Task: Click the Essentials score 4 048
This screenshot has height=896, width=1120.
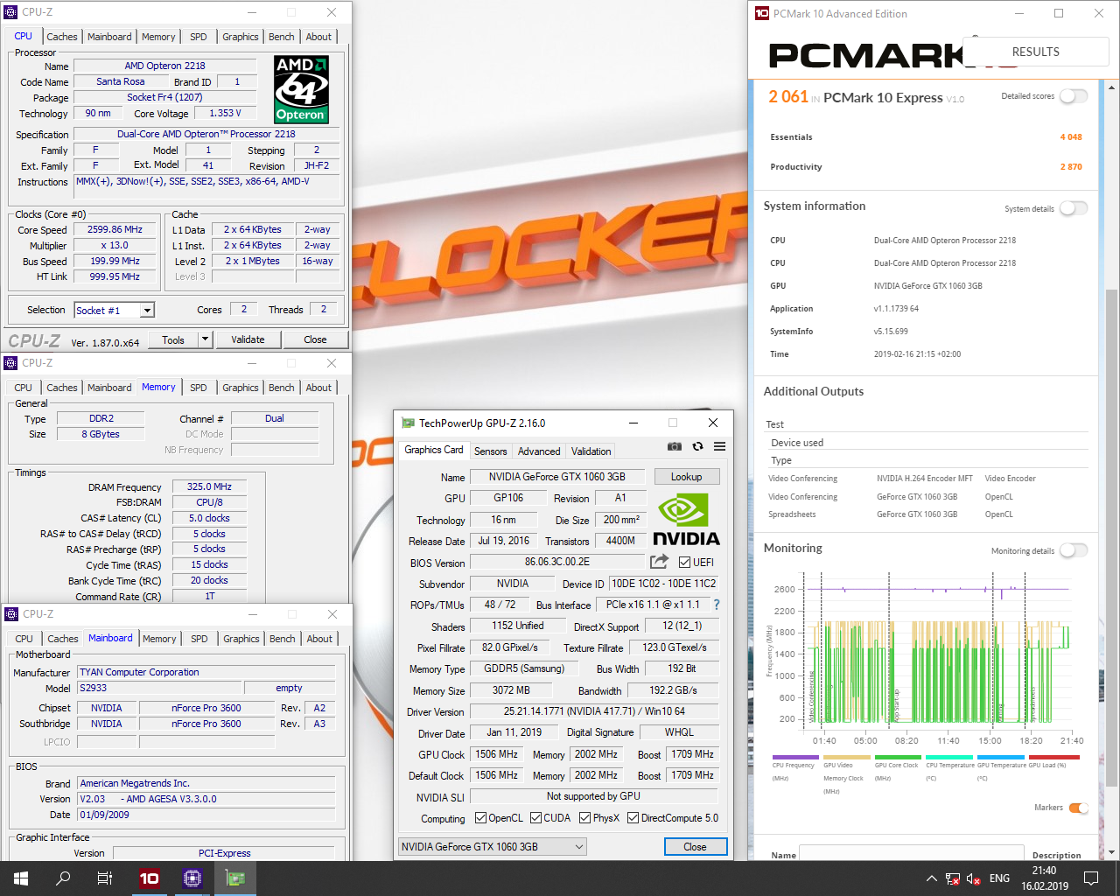Action: pos(1071,137)
